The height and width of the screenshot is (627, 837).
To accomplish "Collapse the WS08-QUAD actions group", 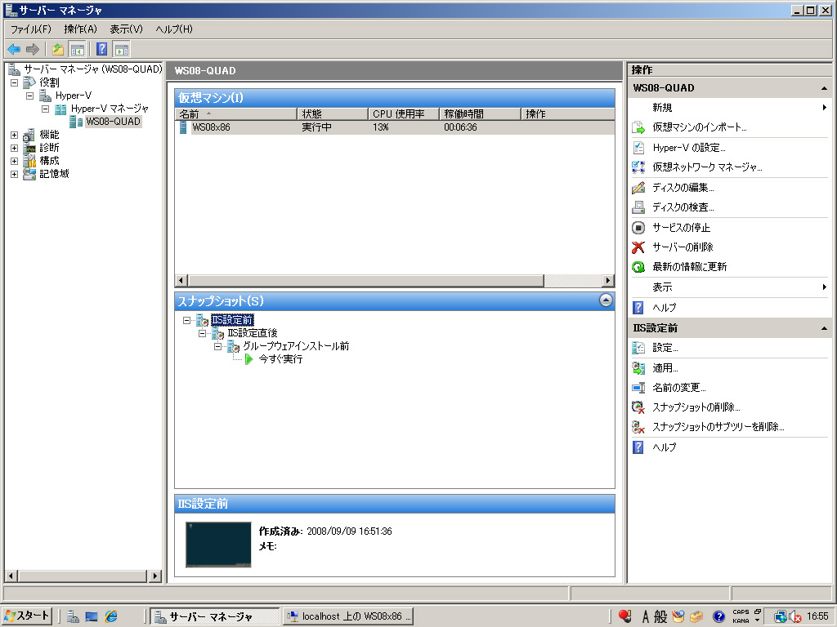I will point(824,88).
